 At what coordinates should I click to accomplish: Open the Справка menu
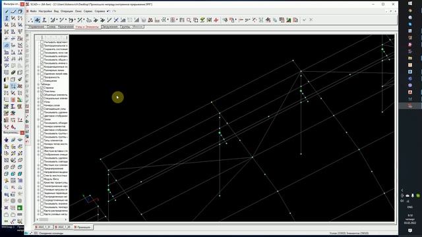(100, 11)
